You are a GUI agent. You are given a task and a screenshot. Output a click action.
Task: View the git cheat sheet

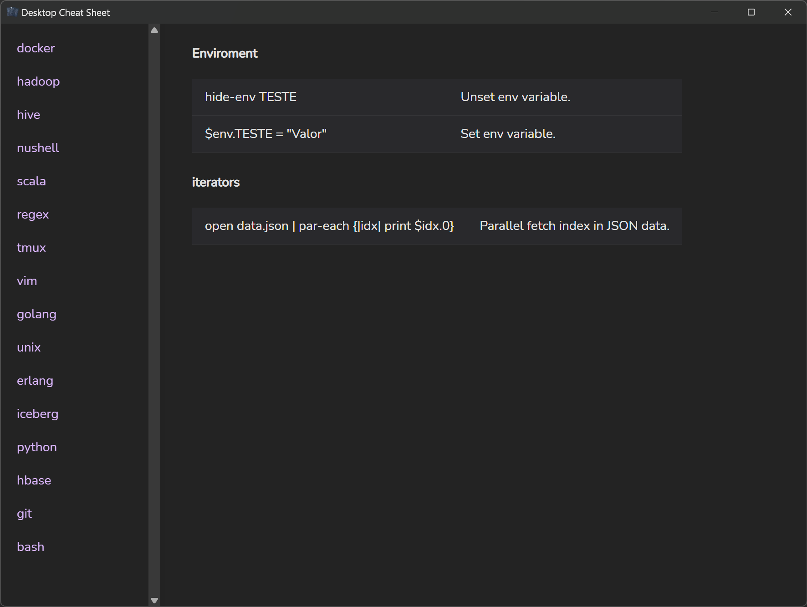click(24, 514)
